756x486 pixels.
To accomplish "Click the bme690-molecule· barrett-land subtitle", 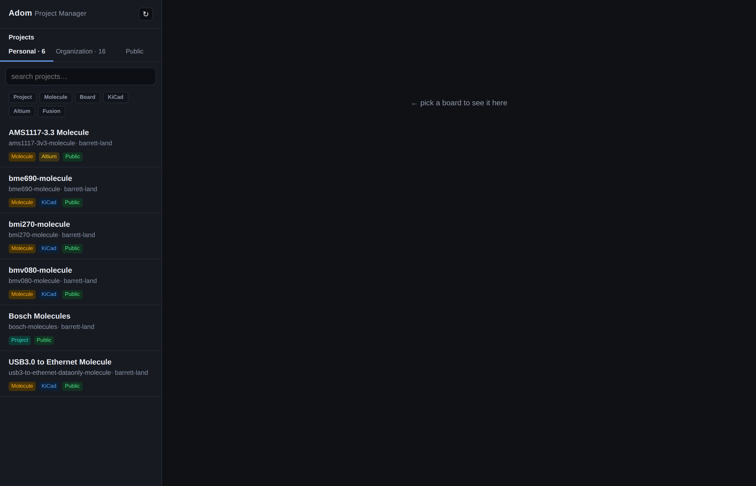I will tap(53, 189).
